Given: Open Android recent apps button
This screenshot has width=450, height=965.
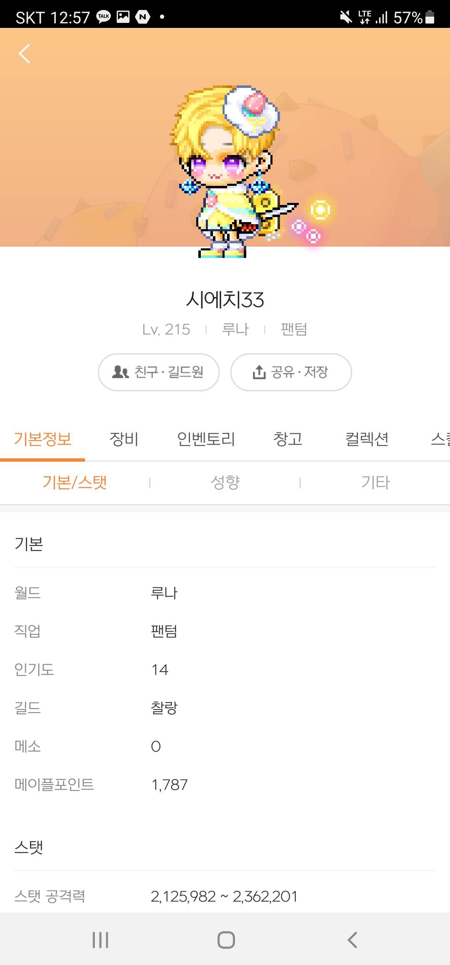Looking at the screenshot, I should point(100,940).
